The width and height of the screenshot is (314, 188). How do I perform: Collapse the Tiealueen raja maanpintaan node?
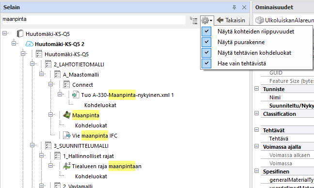50,165
